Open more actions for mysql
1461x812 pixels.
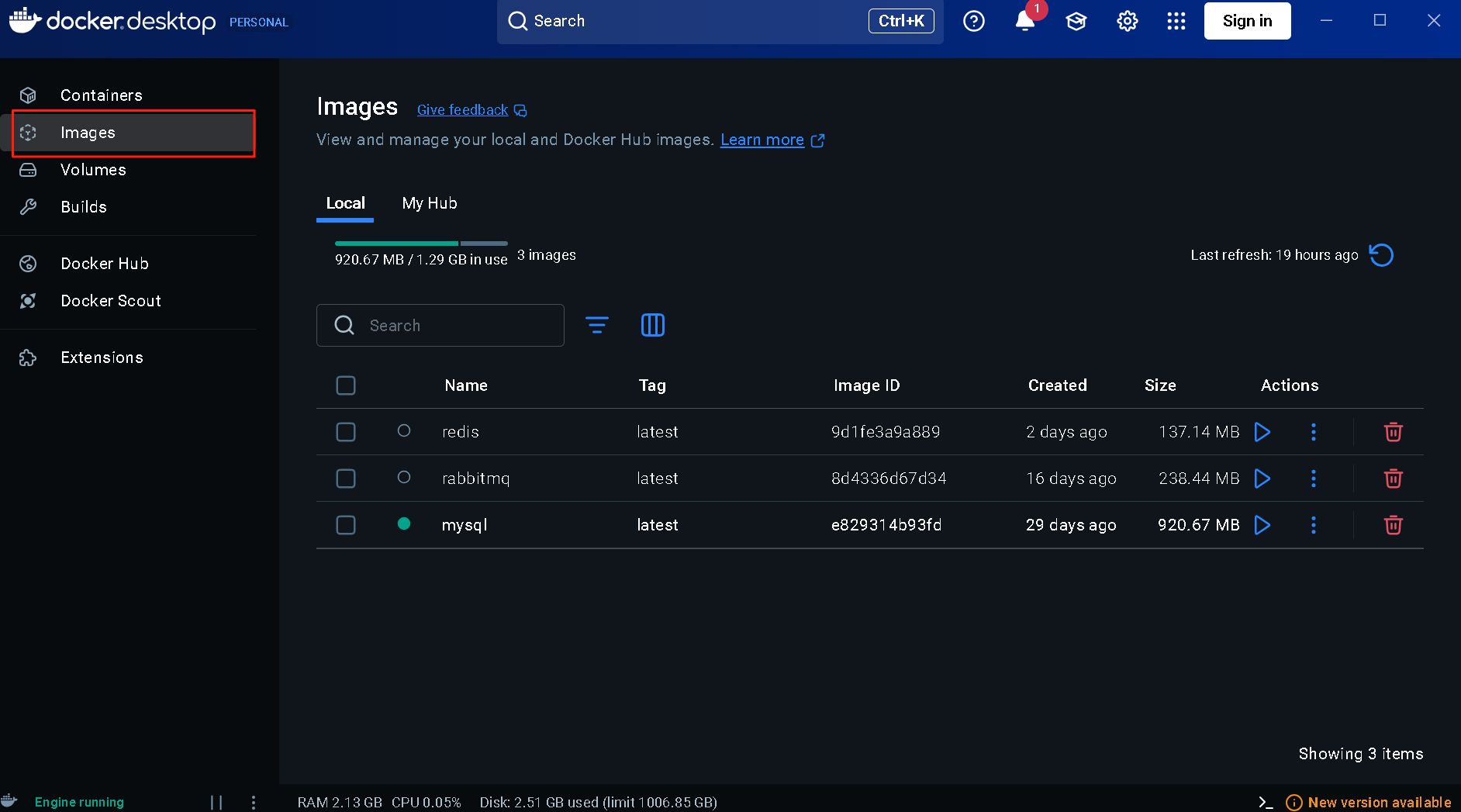1314,525
